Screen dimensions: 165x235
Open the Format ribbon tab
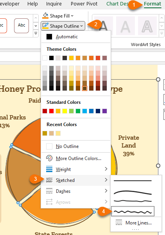152,4
